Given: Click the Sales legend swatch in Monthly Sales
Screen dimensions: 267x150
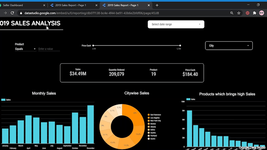Looking at the screenshot, I should pos(3,100).
